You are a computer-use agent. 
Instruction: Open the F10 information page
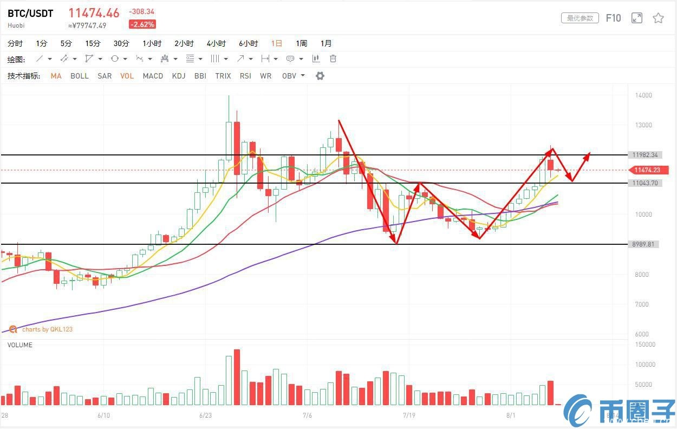[x=613, y=18]
